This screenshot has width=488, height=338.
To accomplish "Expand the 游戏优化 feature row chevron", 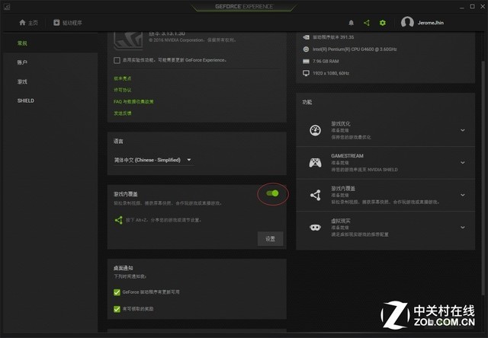I will 463,130.
